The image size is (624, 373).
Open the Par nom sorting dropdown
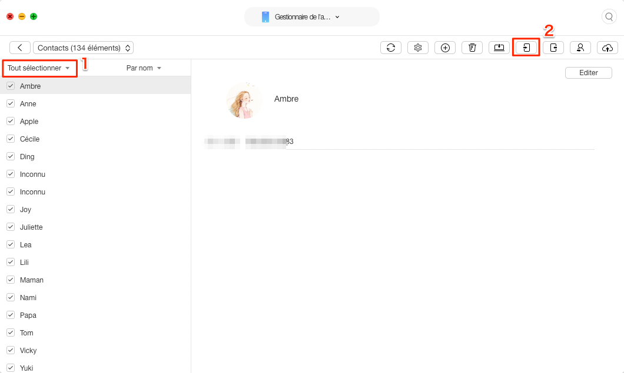pyautogui.click(x=144, y=68)
